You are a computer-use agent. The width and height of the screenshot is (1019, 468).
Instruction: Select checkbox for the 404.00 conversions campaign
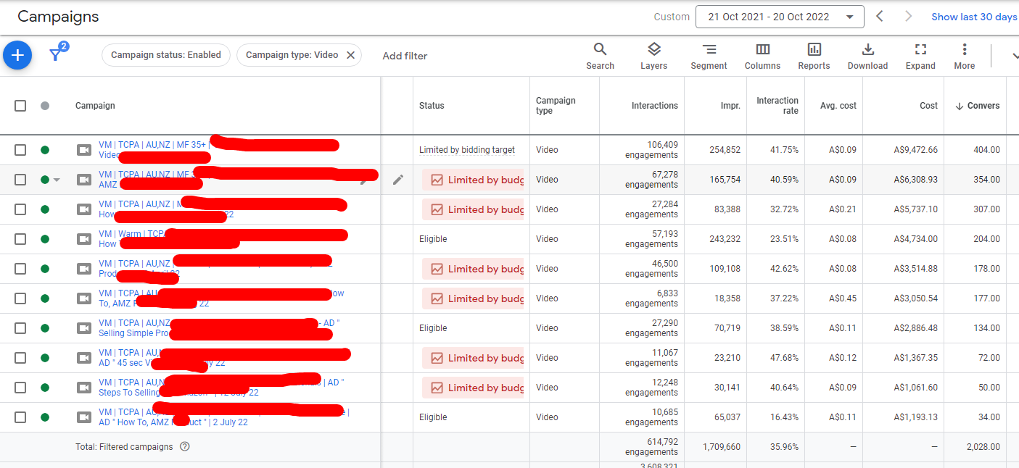click(20, 150)
